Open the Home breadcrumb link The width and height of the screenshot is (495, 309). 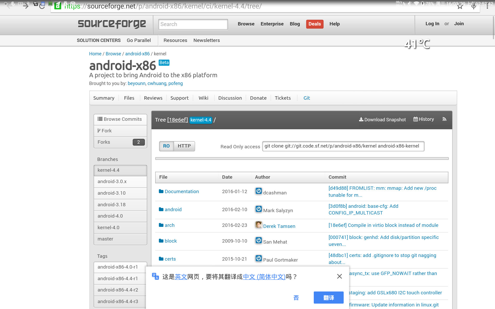pyautogui.click(x=95, y=54)
